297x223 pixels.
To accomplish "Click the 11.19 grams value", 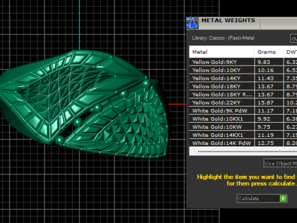I will [x=265, y=135].
